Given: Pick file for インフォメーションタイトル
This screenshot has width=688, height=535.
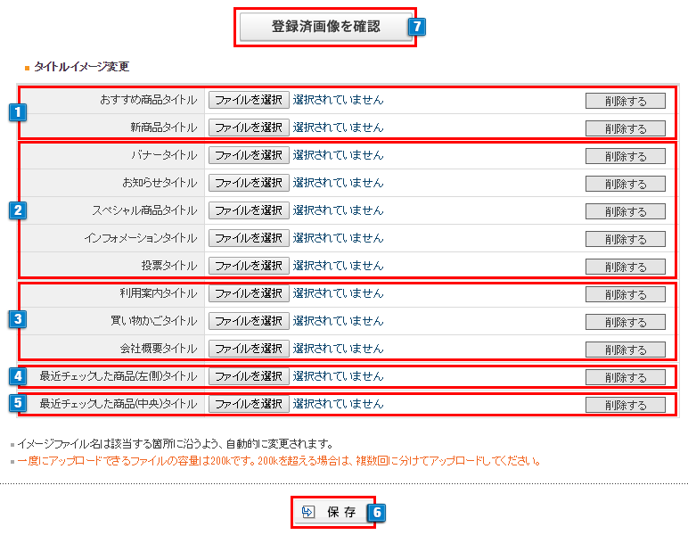Looking at the screenshot, I should click(x=249, y=238).
